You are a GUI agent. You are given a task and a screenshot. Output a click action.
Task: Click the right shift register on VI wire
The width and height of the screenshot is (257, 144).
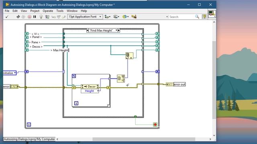tap(157, 34)
